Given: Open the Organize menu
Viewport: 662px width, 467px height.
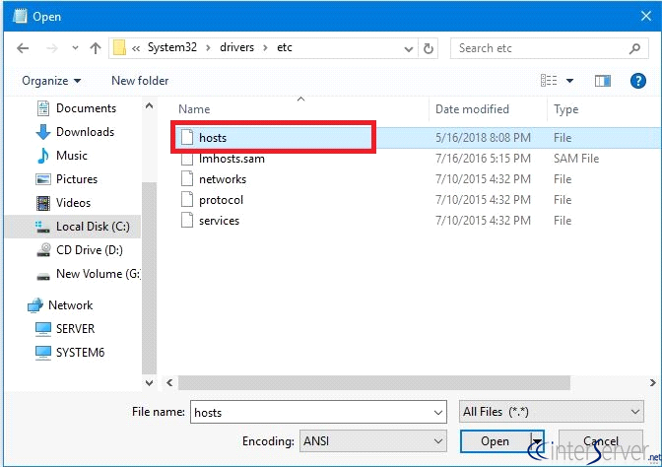Looking at the screenshot, I should pyautogui.click(x=51, y=81).
